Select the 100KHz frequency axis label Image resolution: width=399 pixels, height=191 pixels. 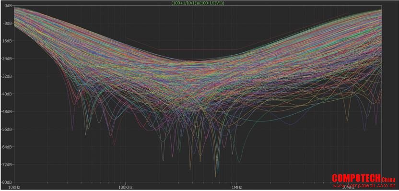tap(126, 187)
